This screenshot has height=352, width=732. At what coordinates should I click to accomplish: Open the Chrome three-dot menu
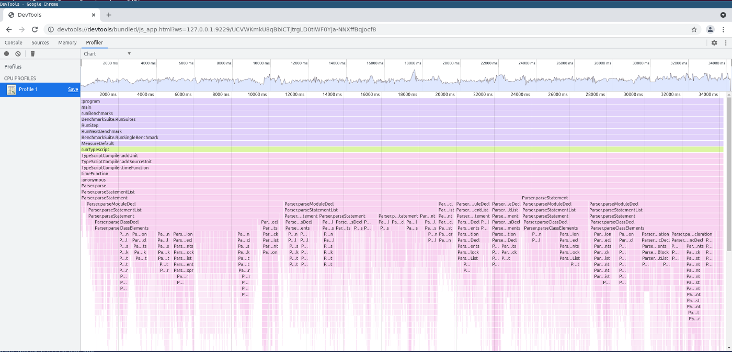click(724, 30)
